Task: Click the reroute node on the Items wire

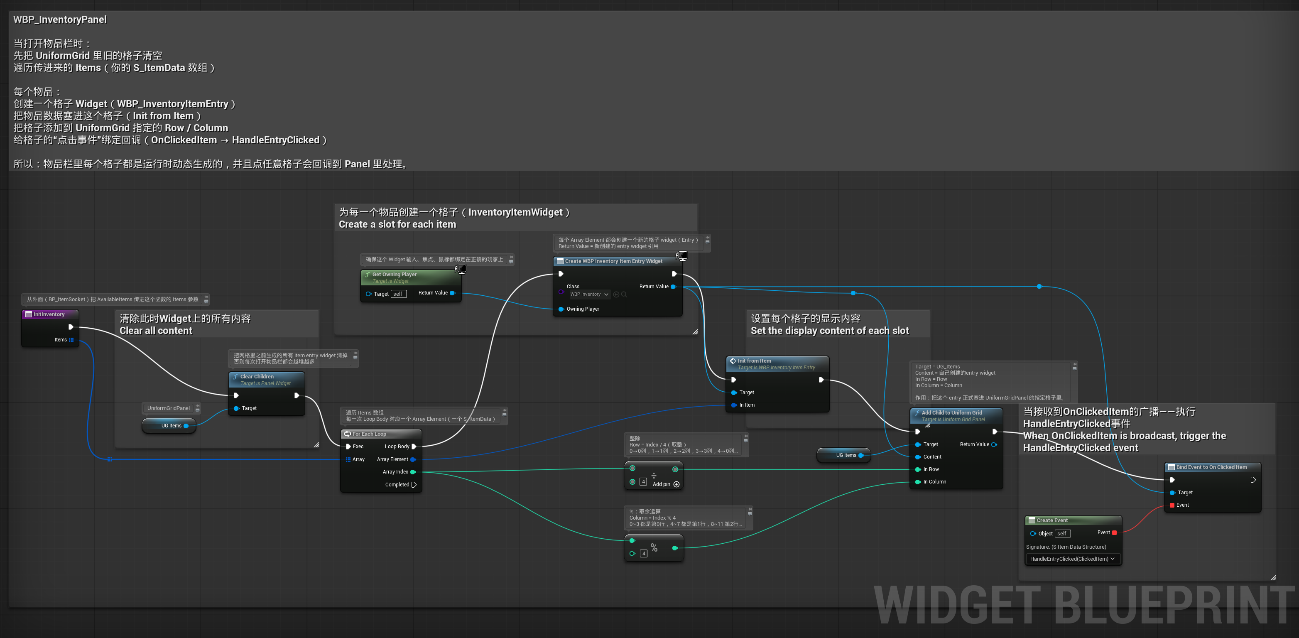Action: point(110,459)
